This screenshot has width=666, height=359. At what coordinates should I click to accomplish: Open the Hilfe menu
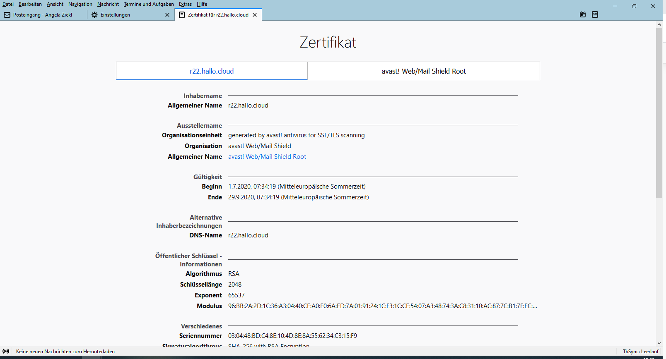(202, 4)
